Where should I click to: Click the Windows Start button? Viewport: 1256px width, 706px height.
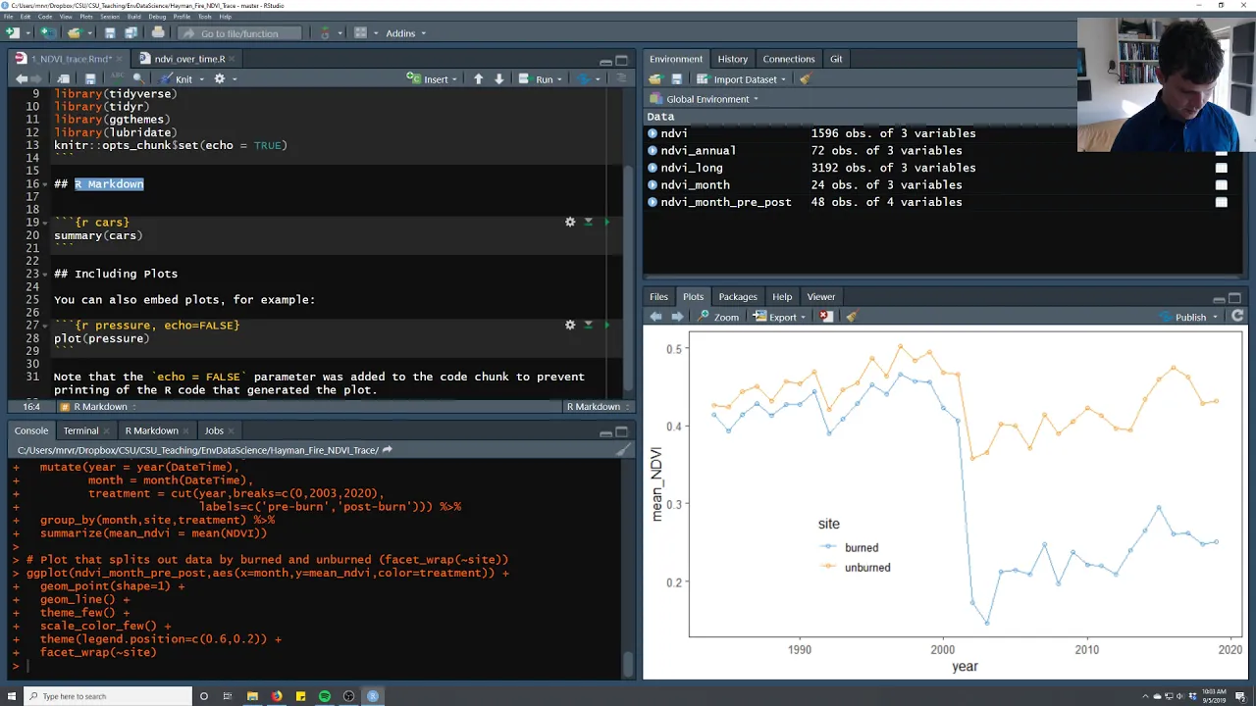pos(12,696)
